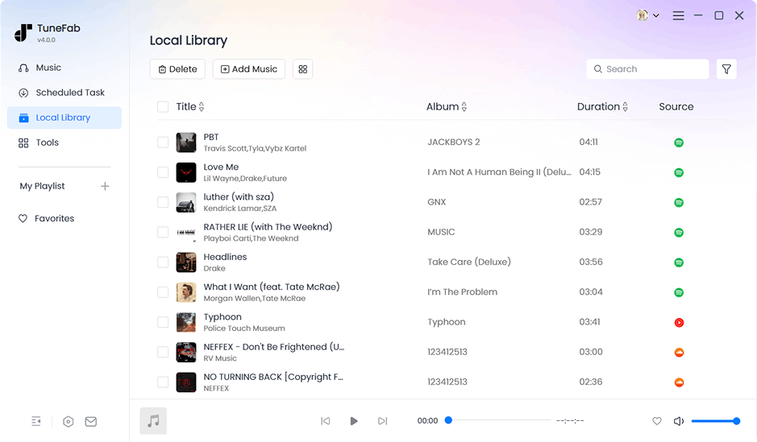The height and width of the screenshot is (442, 757).
Task: Open the mail feedback icon
Action: pyautogui.click(x=91, y=422)
